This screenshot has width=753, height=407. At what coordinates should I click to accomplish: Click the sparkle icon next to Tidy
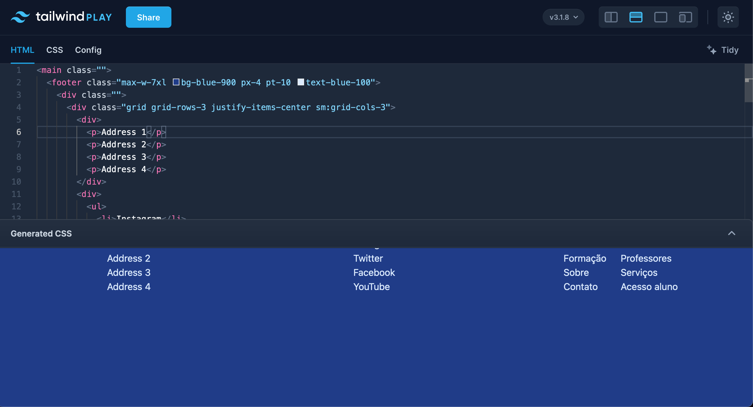[712, 50]
